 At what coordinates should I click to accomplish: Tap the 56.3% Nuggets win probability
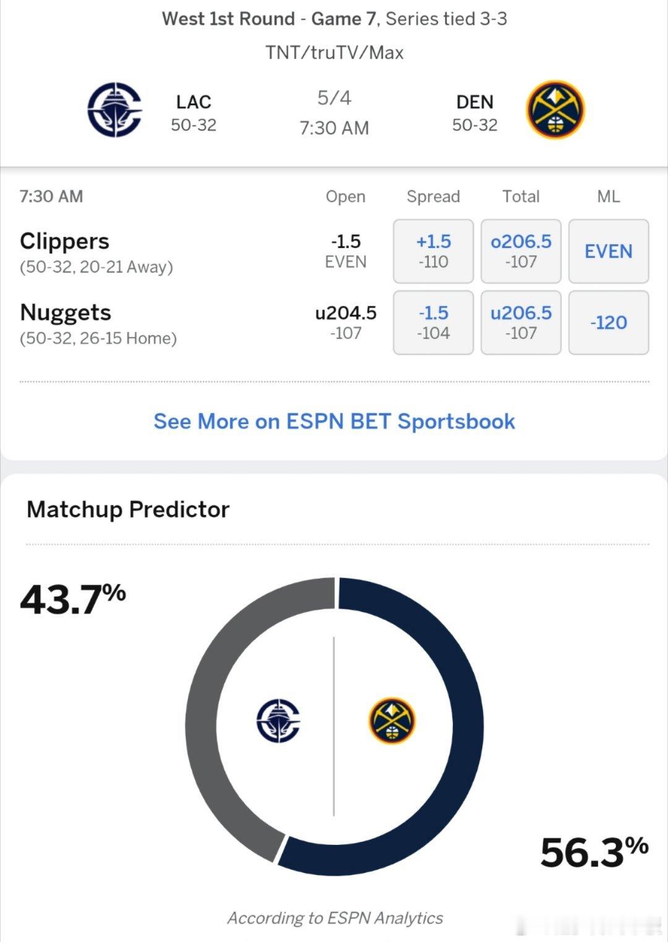(594, 852)
